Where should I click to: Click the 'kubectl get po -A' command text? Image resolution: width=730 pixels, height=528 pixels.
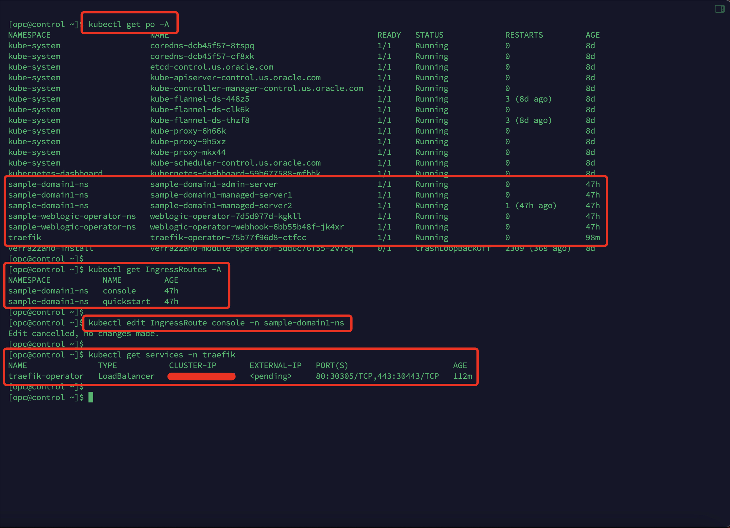[129, 24]
